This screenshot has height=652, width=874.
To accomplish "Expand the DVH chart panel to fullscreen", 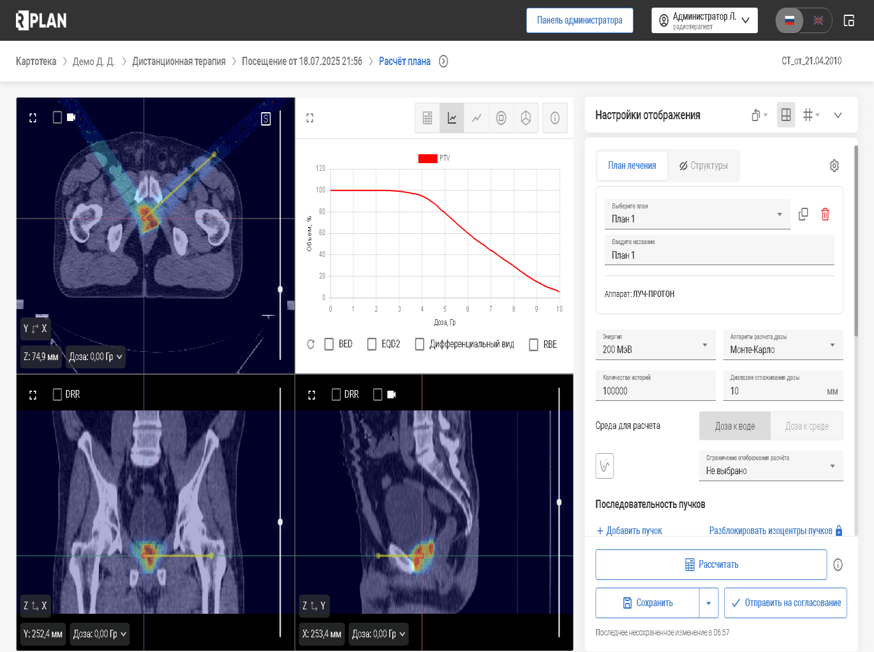I will click(310, 118).
